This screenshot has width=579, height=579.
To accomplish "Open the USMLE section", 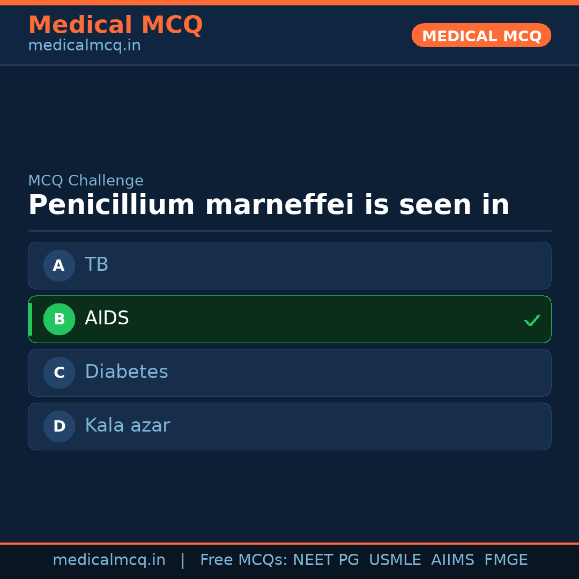I will coord(395,560).
